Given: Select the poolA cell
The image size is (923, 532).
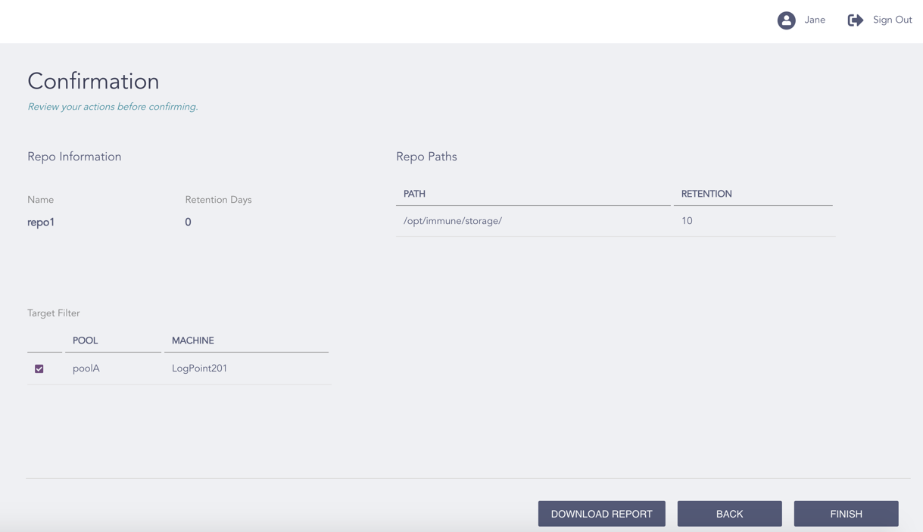Looking at the screenshot, I should point(86,369).
